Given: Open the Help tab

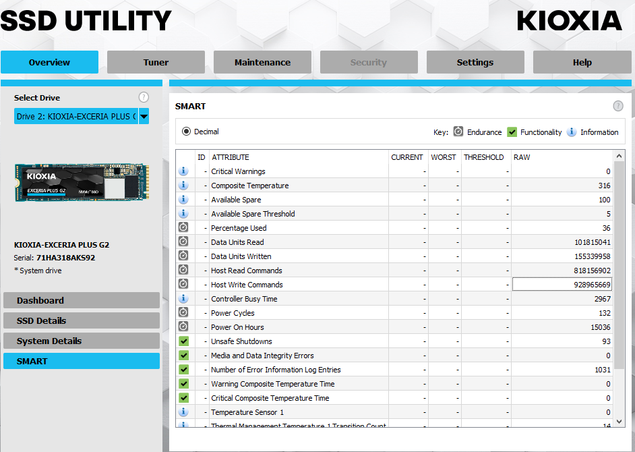Looking at the screenshot, I should (582, 62).
